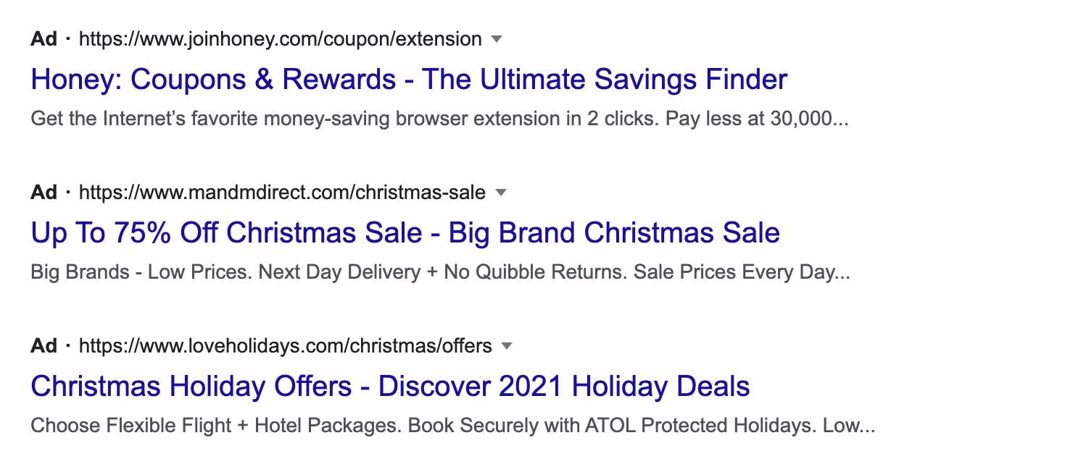The height and width of the screenshot is (472, 1065).
Task: Click the Ad label before the joinhoney URL
Action: pos(43,39)
